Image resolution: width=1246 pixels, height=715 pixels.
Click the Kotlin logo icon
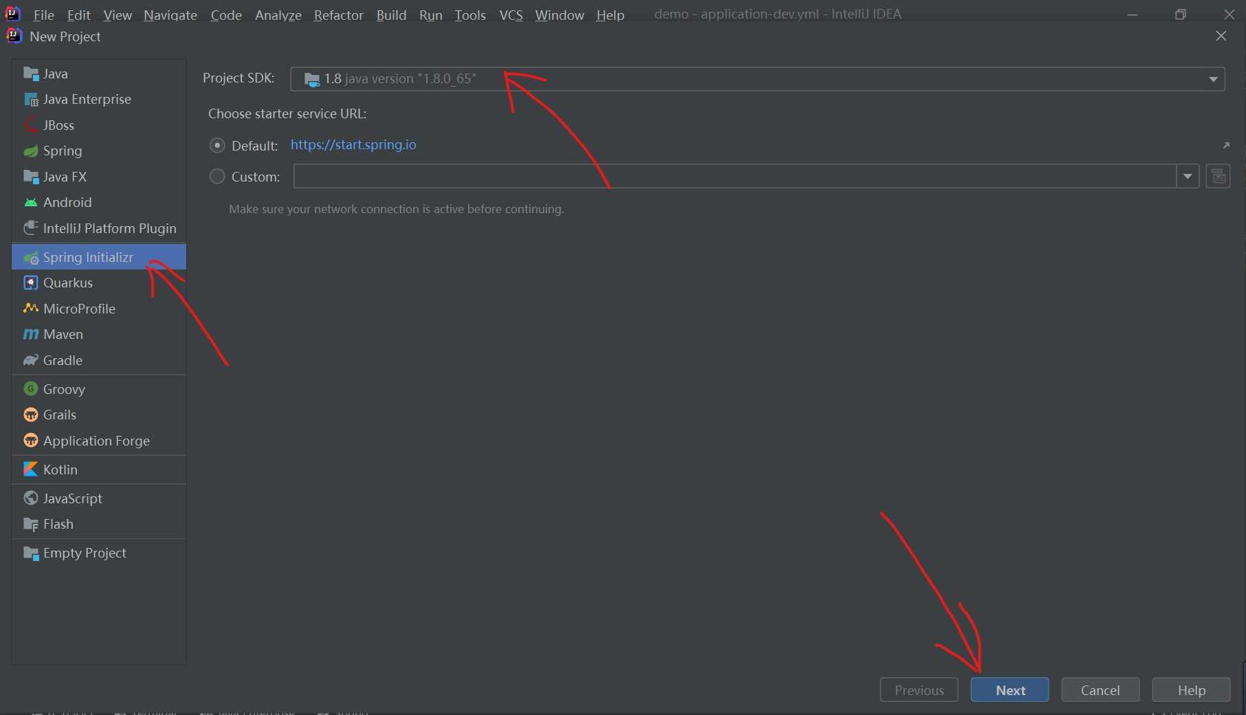click(x=31, y=470)
